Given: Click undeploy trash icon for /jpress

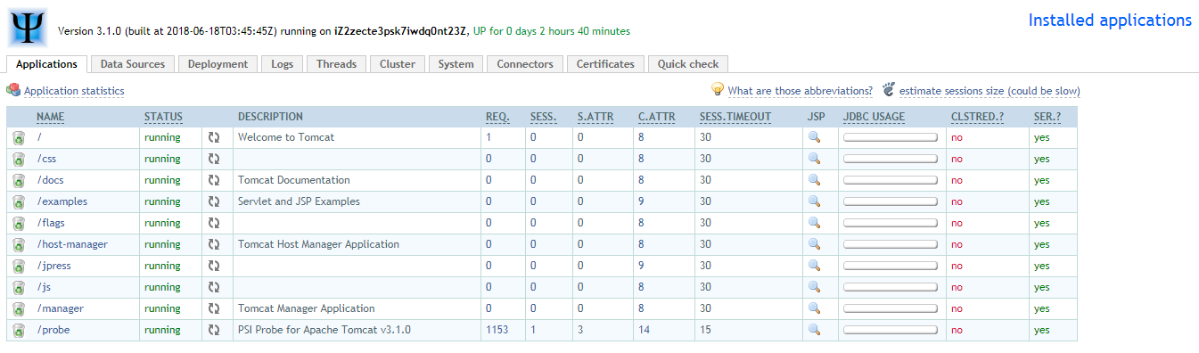Looking at the screenshot, I should [x=19, y=267].
